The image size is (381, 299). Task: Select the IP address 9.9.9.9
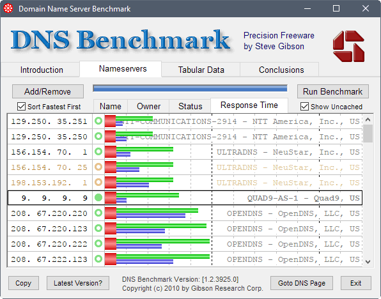(x=54, y=198)
